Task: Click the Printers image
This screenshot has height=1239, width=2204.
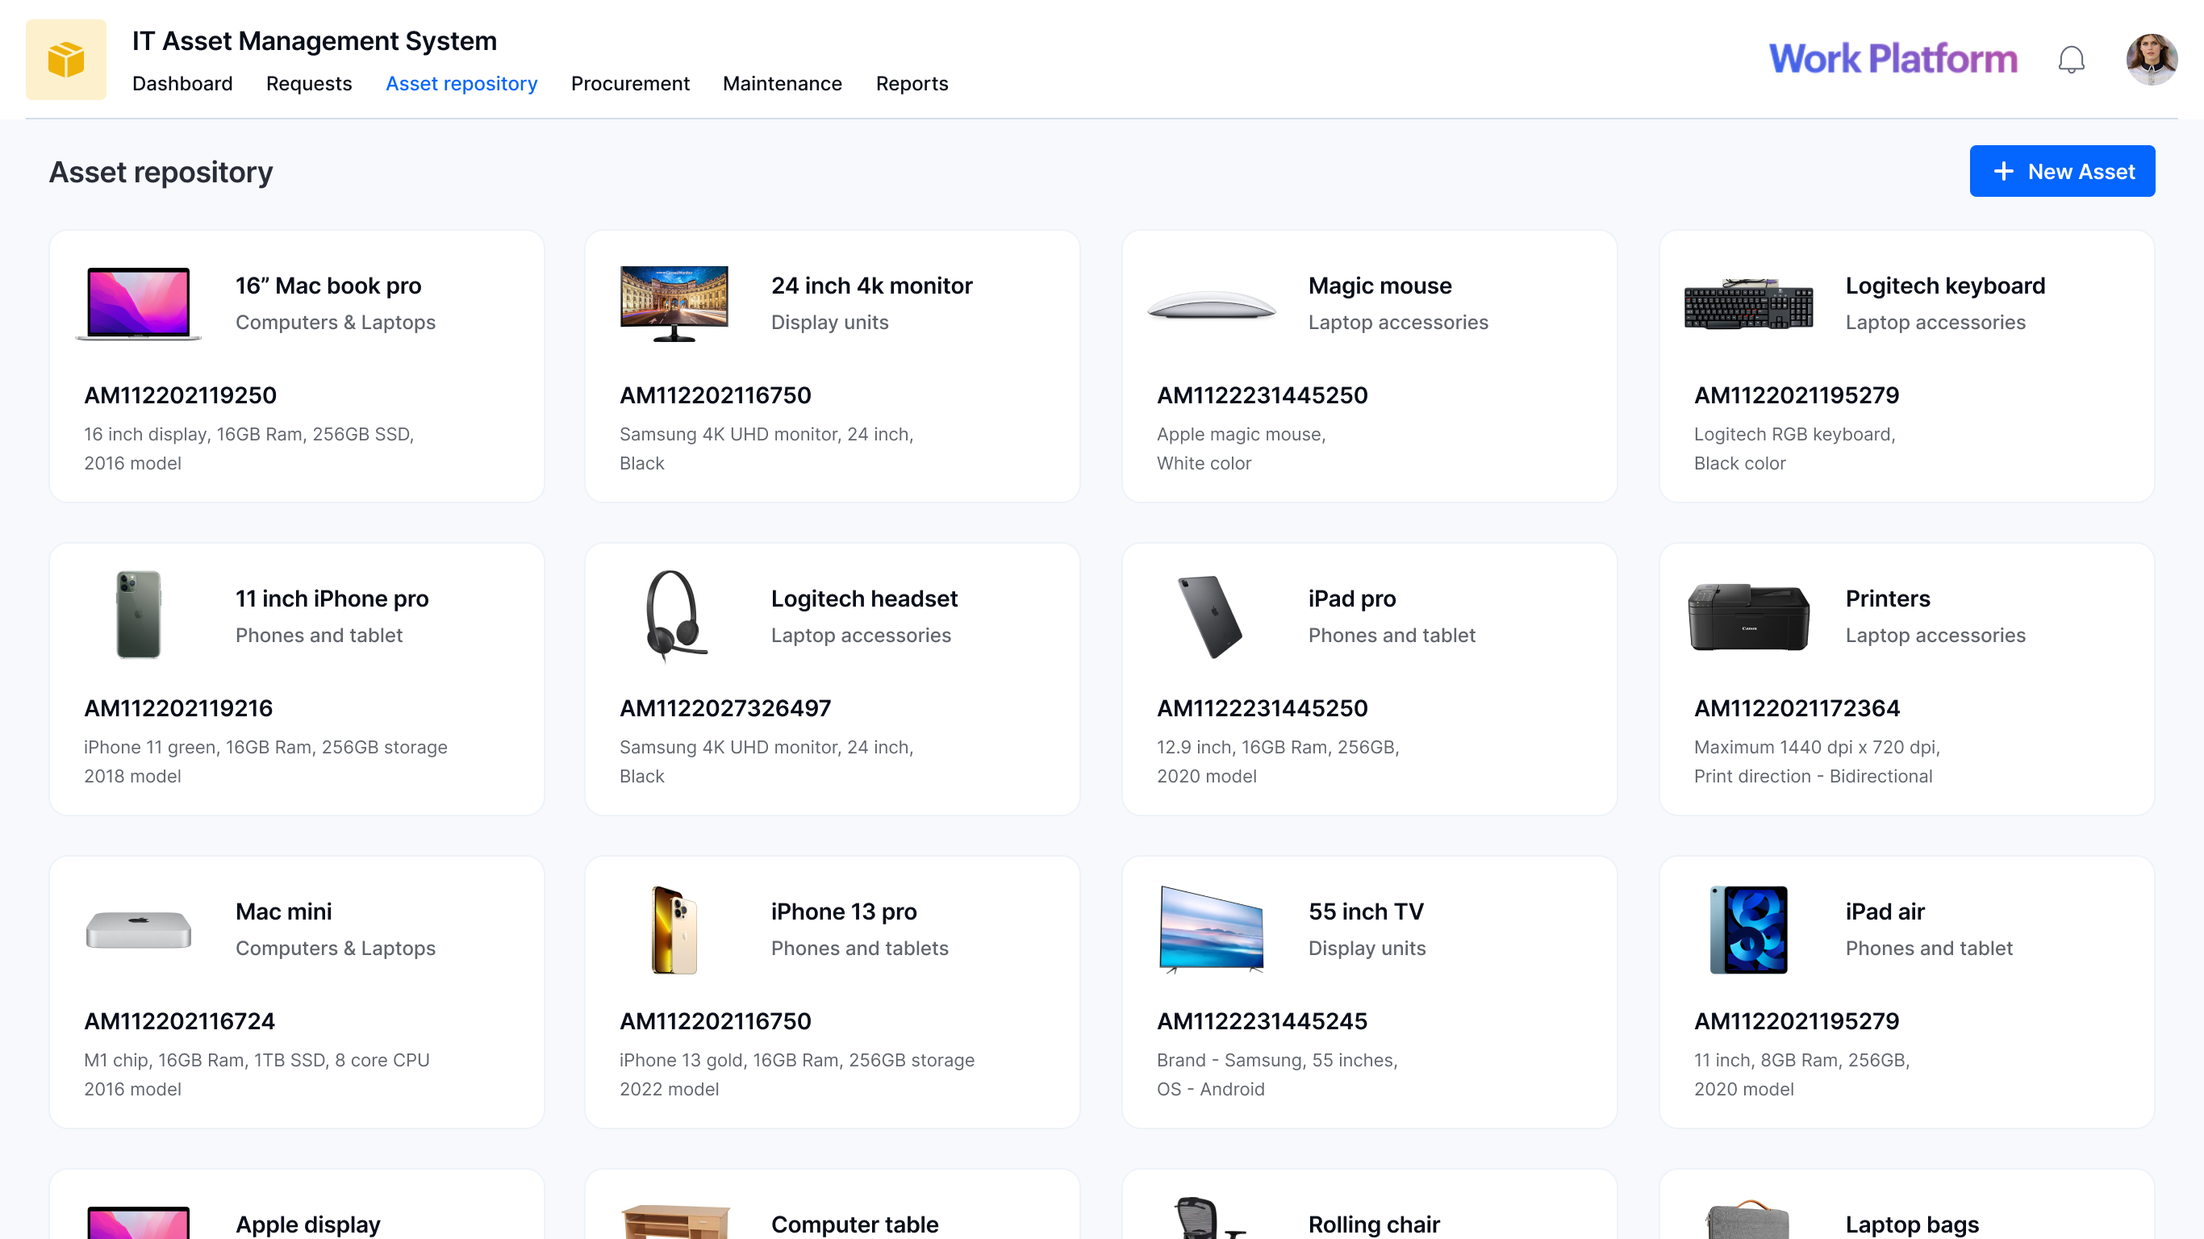Action: coord(1748,617)
